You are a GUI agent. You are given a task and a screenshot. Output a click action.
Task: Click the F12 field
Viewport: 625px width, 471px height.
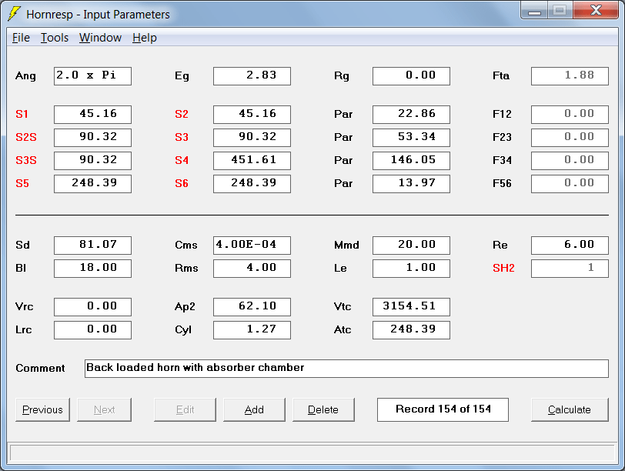pyautogui.click(x=570, y=115)
